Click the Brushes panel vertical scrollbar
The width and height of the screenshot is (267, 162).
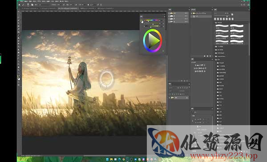(x=249, y=39)
